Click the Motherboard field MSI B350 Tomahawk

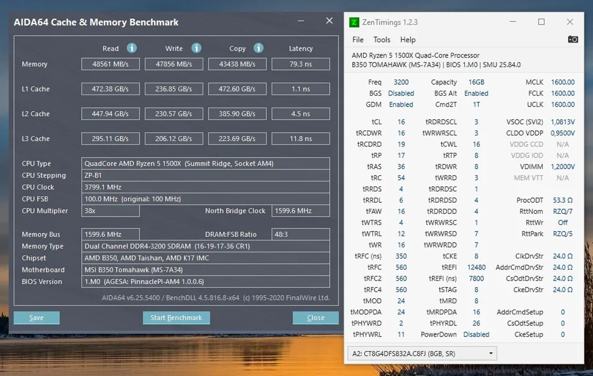[205, 270]
